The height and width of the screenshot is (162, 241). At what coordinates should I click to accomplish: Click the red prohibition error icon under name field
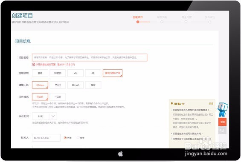coord(34,64)
